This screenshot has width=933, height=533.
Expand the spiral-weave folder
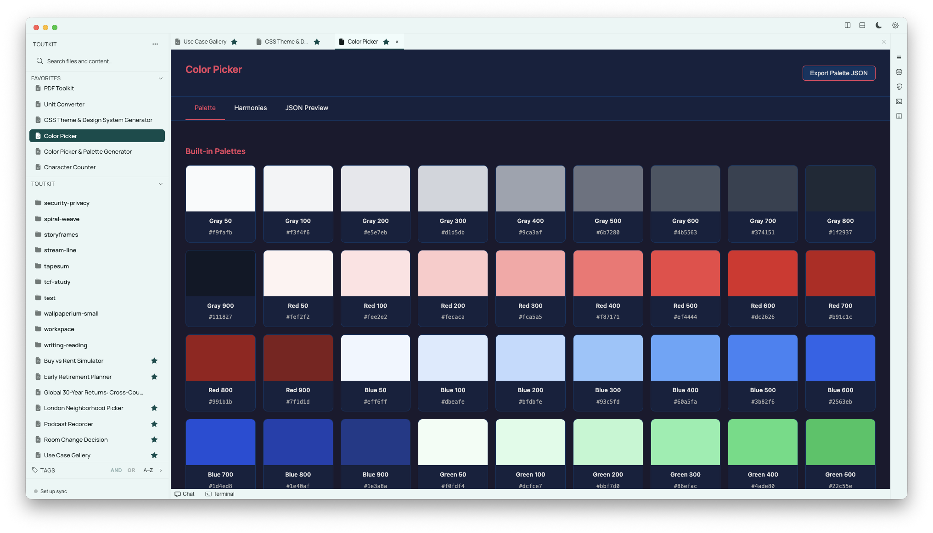[97, 219]
